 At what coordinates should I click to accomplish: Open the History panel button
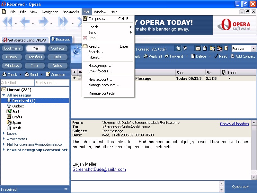click(12, 57)
